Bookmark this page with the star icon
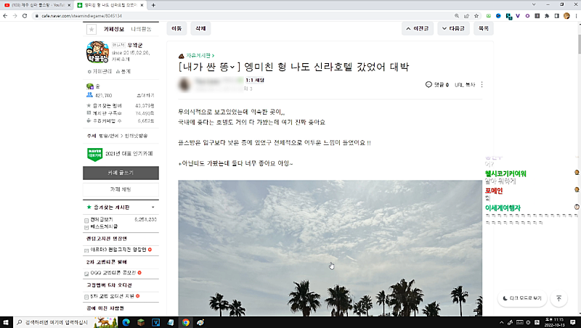Screen dimensions: 581x328 click(476, 16)
